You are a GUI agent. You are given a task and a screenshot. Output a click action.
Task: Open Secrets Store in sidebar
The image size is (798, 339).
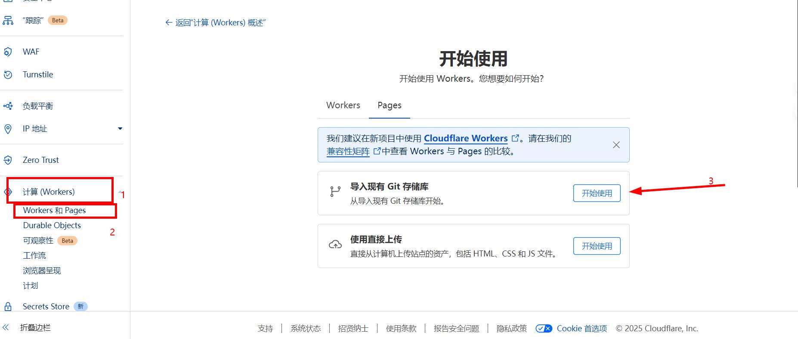(x=46, y=306)
